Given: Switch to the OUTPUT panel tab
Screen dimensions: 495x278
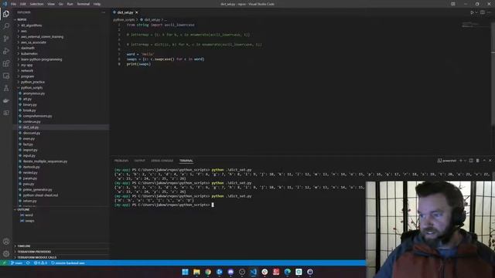Looking at the screenshot, I should tap(139, 161).
